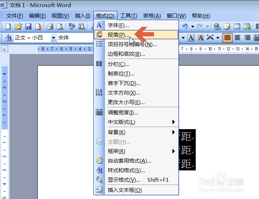Expand the style dropdown showing 正文 + 小四

pos(53,38)
